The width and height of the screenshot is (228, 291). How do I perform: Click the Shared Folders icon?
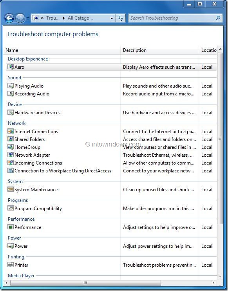point(11,139)
